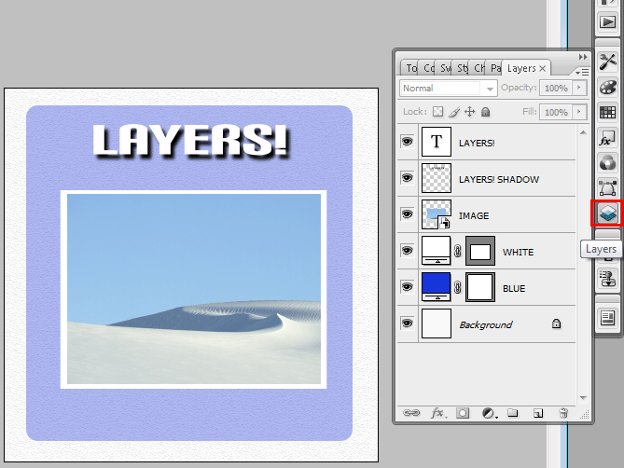This screenshot has height=468, width=624.
Task: Click the trash icon to delete layer
Action: click(x=563, y=412)
